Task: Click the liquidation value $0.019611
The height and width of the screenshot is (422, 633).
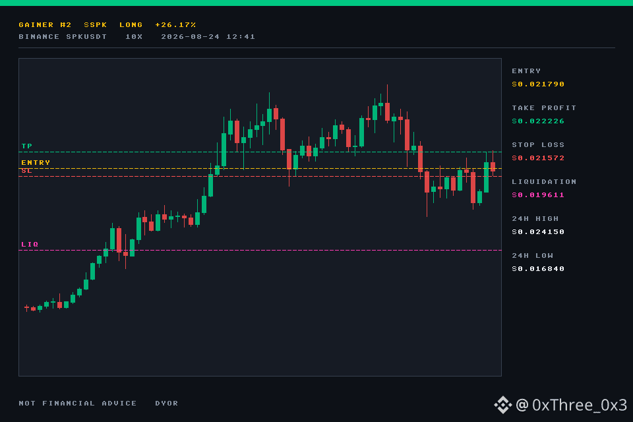Action: (x=538, y=195)
